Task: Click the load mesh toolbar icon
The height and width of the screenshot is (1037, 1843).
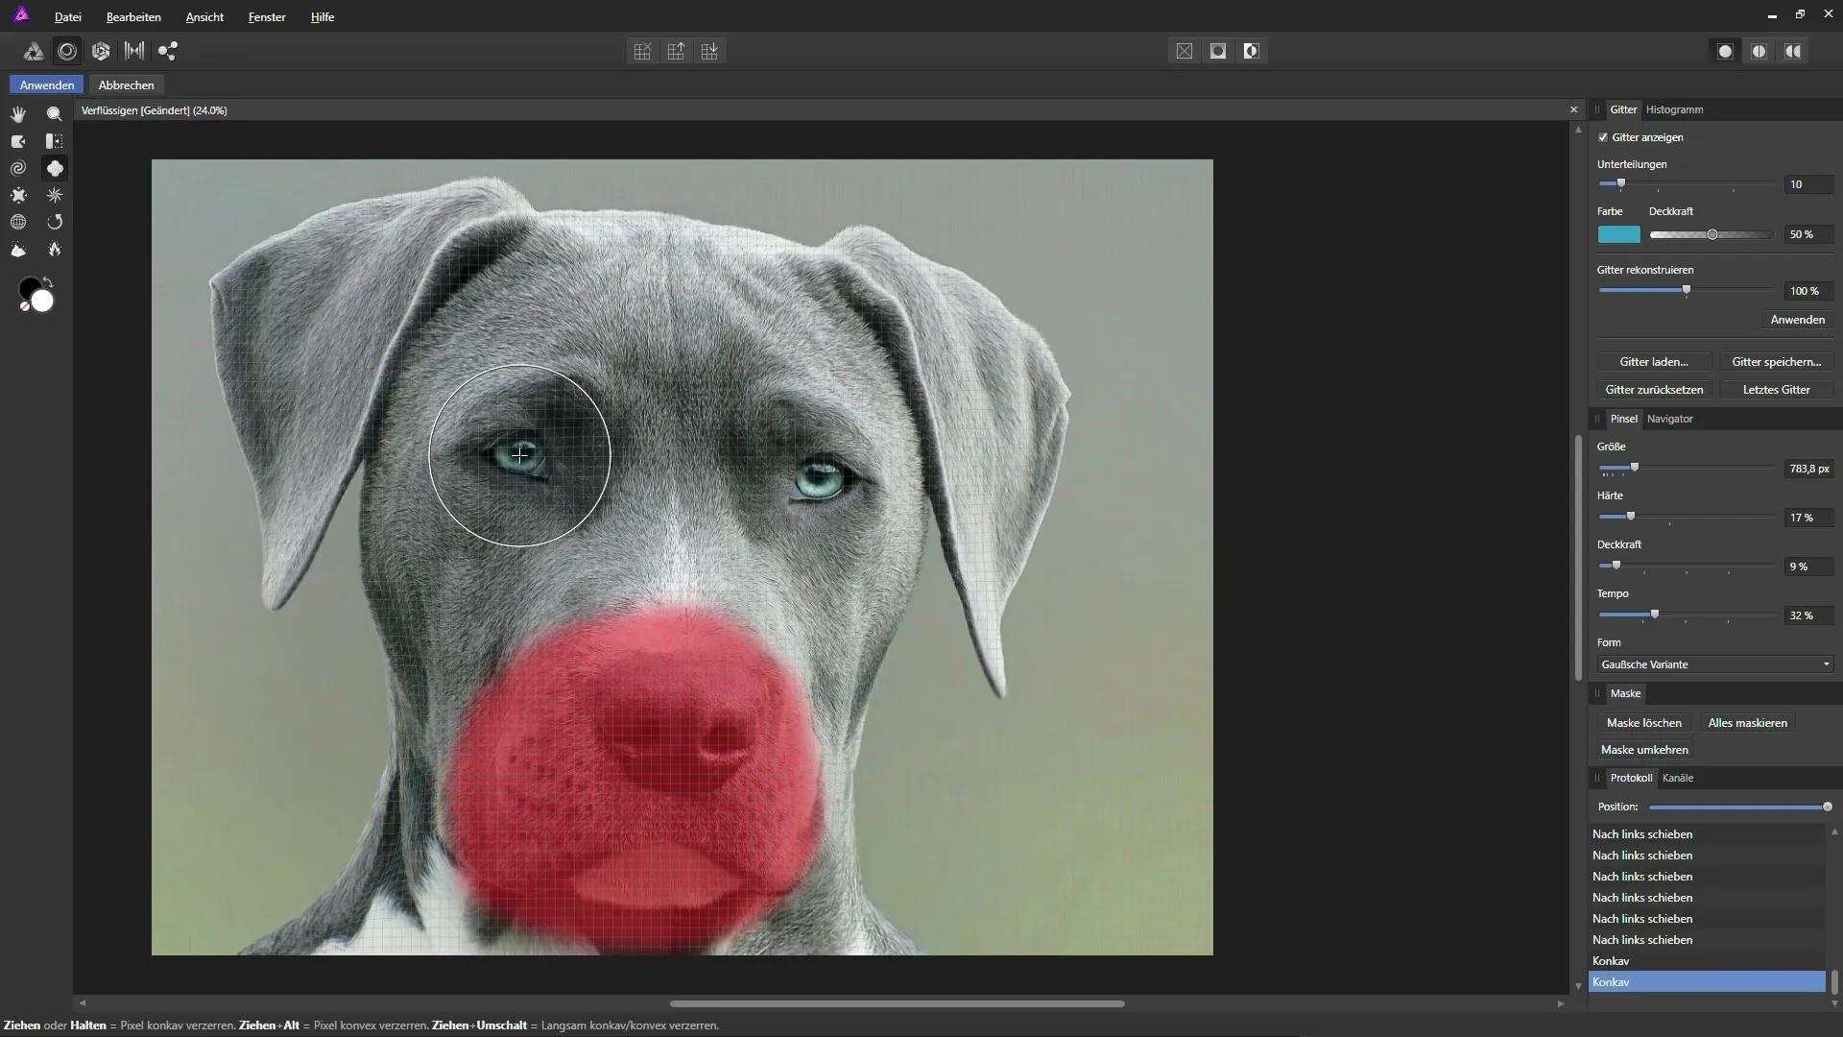Action: [x=676, y=51]
